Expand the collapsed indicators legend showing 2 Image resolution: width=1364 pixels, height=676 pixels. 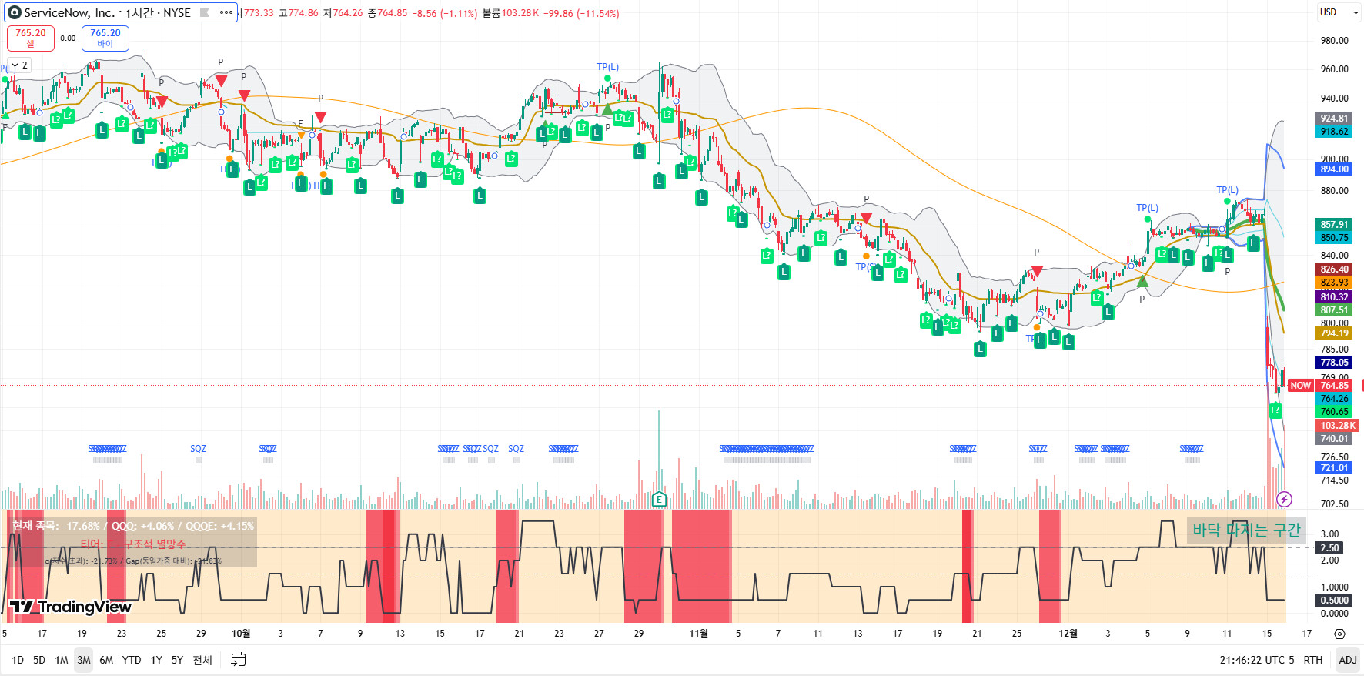coord(19,65)
